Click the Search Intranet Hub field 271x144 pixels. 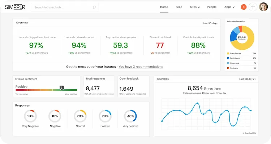(x=61, y=7)
